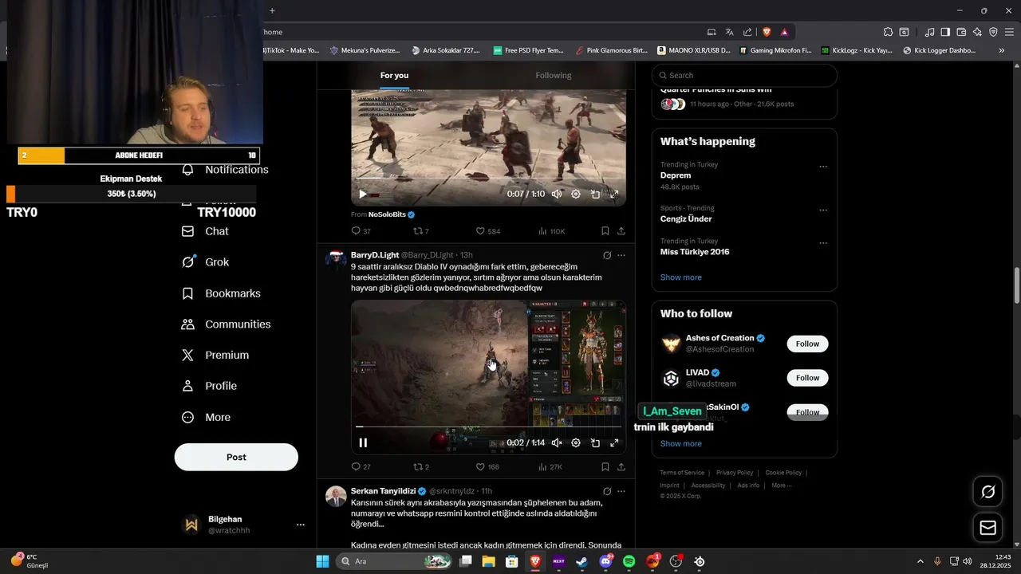Open KickLogz bookmark in bookmarks bar

(857, 50)
